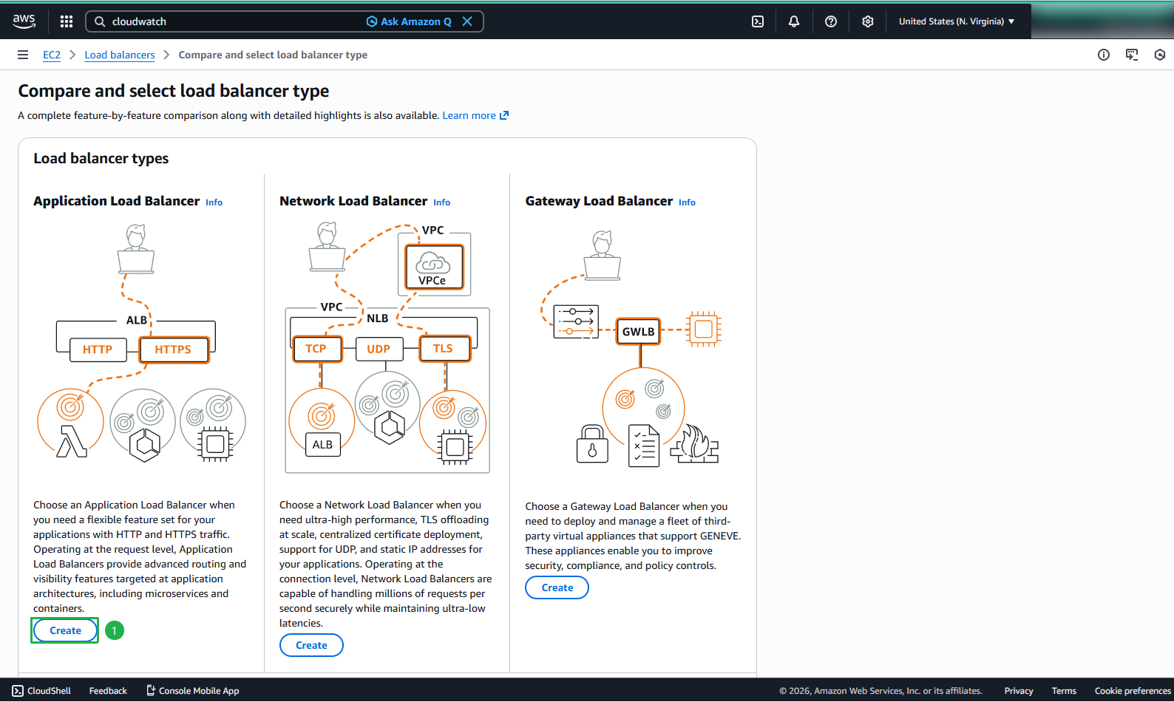The width and height of the screenshot is (1174, 702).
Task: Open Info for Network Load Balancer
Action: coord(441,202)
